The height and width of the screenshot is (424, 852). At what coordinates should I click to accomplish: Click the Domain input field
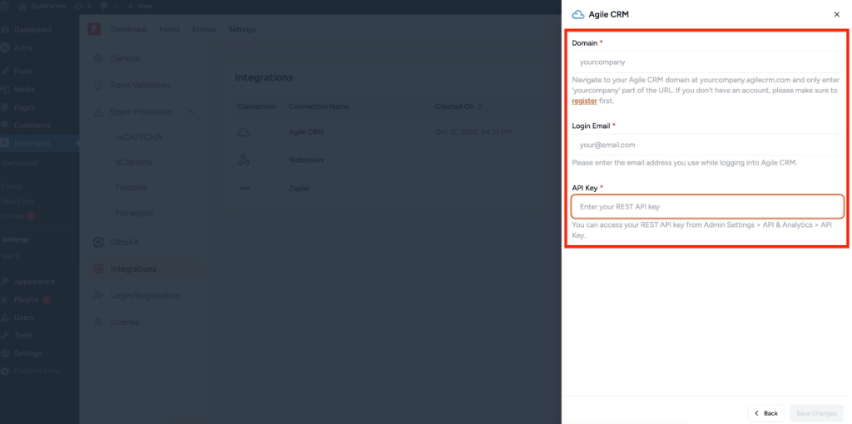pos(707,62)
